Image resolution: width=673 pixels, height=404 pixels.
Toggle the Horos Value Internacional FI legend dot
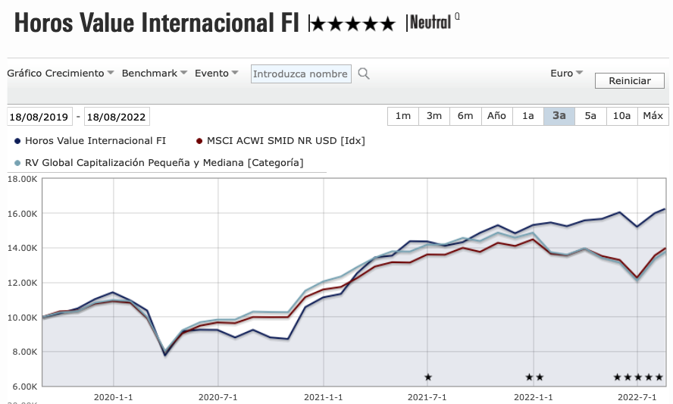(x=17, y=140)
